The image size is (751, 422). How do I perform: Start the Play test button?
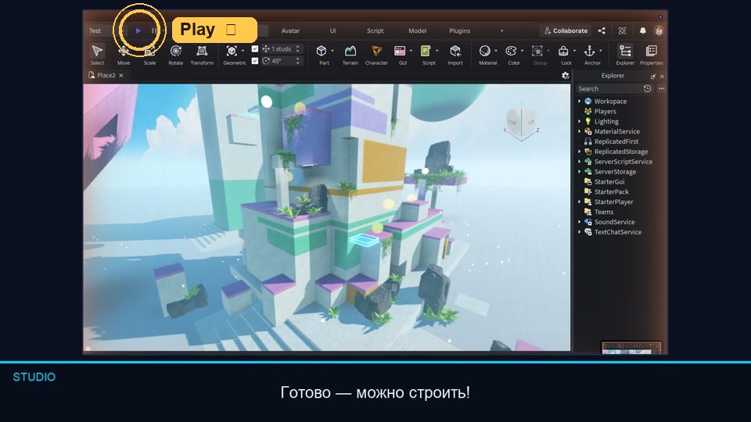coord(138,30)
